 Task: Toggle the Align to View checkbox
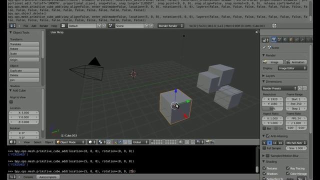[x=11, y=101]
